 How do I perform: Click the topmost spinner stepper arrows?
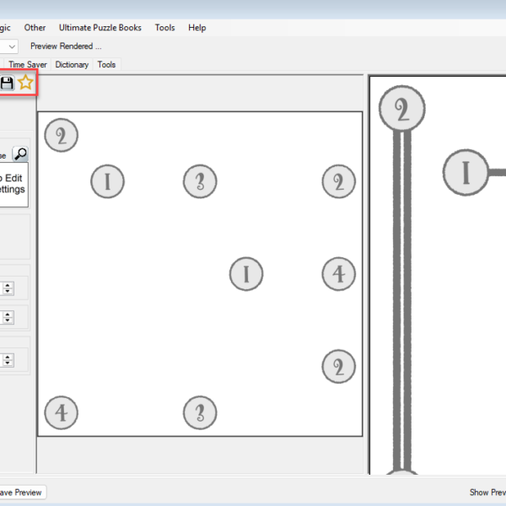(x=8, y=288)
